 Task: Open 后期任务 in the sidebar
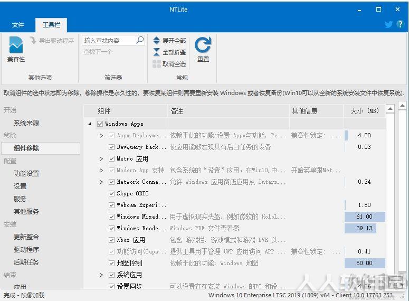26,262
